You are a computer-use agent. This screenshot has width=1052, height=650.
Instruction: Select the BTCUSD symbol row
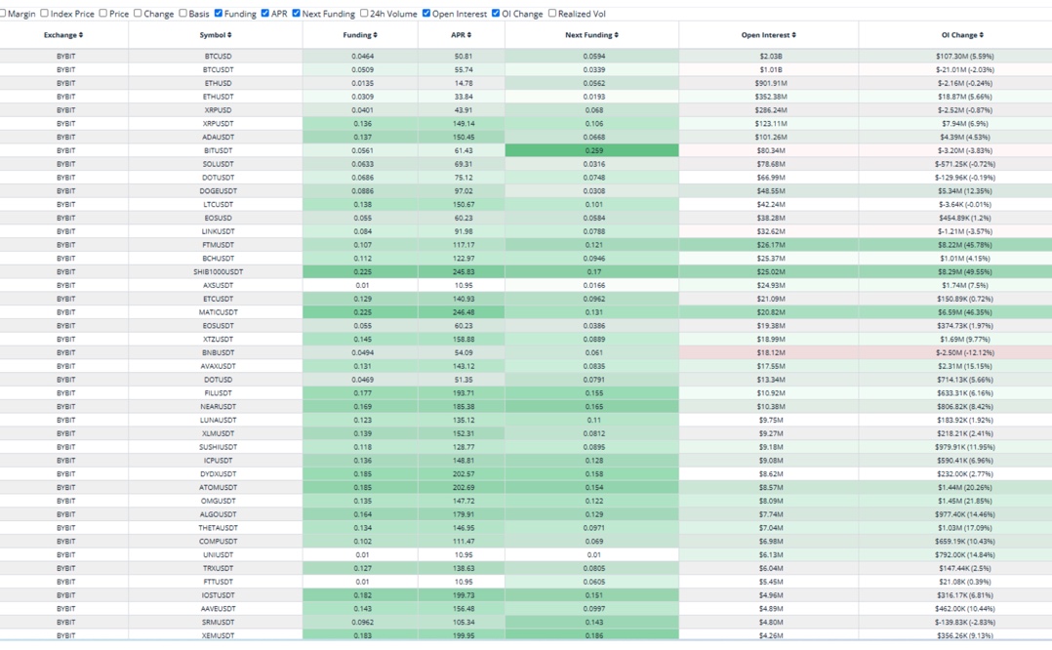(218, 57)
